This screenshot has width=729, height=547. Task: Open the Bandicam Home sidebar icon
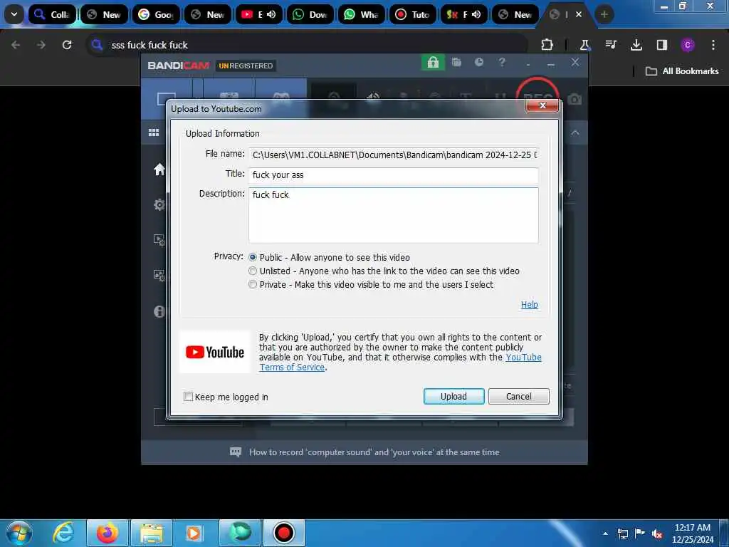click(x=159, y=170)
